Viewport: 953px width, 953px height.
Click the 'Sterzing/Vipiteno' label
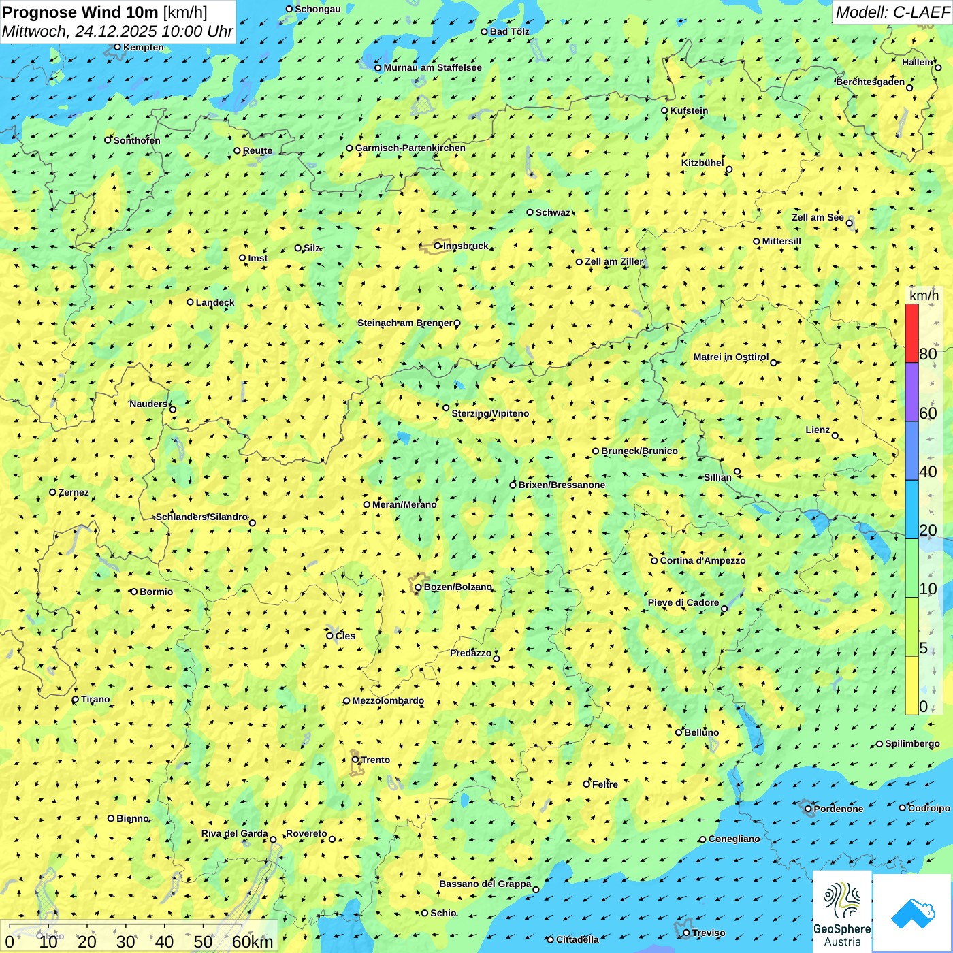490,413
